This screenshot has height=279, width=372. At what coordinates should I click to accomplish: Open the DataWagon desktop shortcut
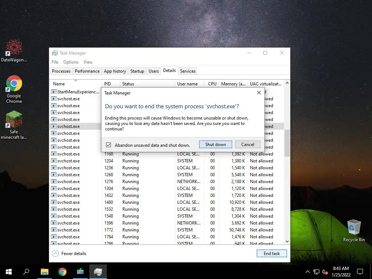pos(14,50)
